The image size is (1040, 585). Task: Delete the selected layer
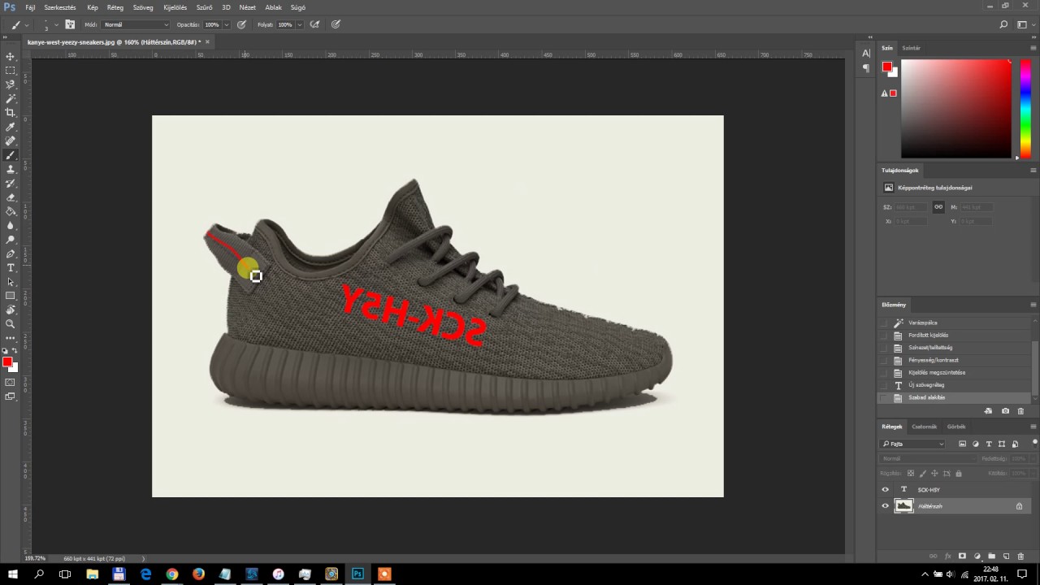(x=1020, y=556)
